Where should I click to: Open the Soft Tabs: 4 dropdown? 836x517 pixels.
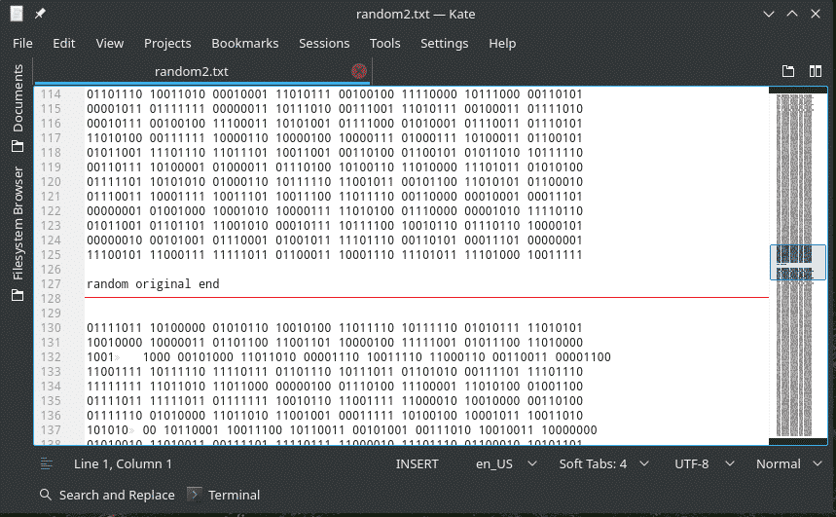coord(603,464)
